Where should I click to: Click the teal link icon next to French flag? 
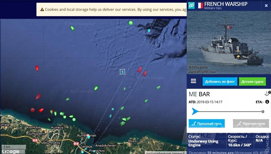click(x=191, y=5)
